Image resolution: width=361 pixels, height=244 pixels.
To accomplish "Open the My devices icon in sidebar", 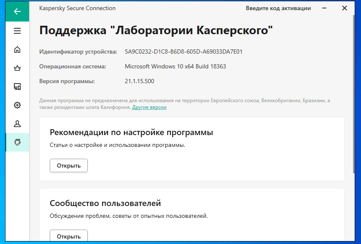I will click(x=17, y=87).
